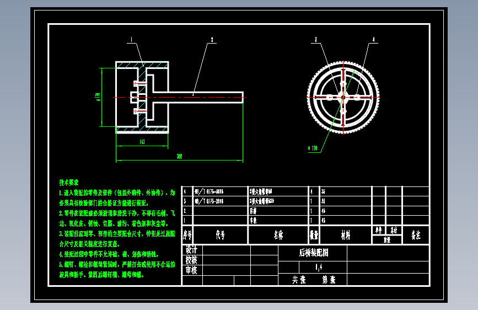The image size is (478, 310).
Task: Click the 共 张 sheet count text
Action: tap(299, 280)
